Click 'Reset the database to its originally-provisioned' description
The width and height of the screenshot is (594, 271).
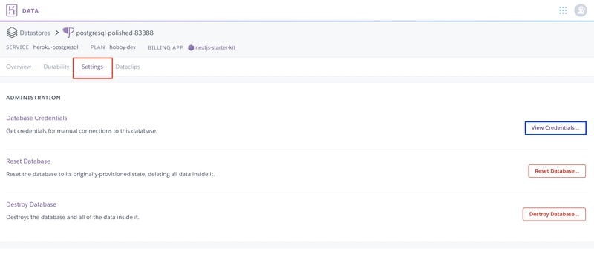pyautogui.click(x=110, y=174)
